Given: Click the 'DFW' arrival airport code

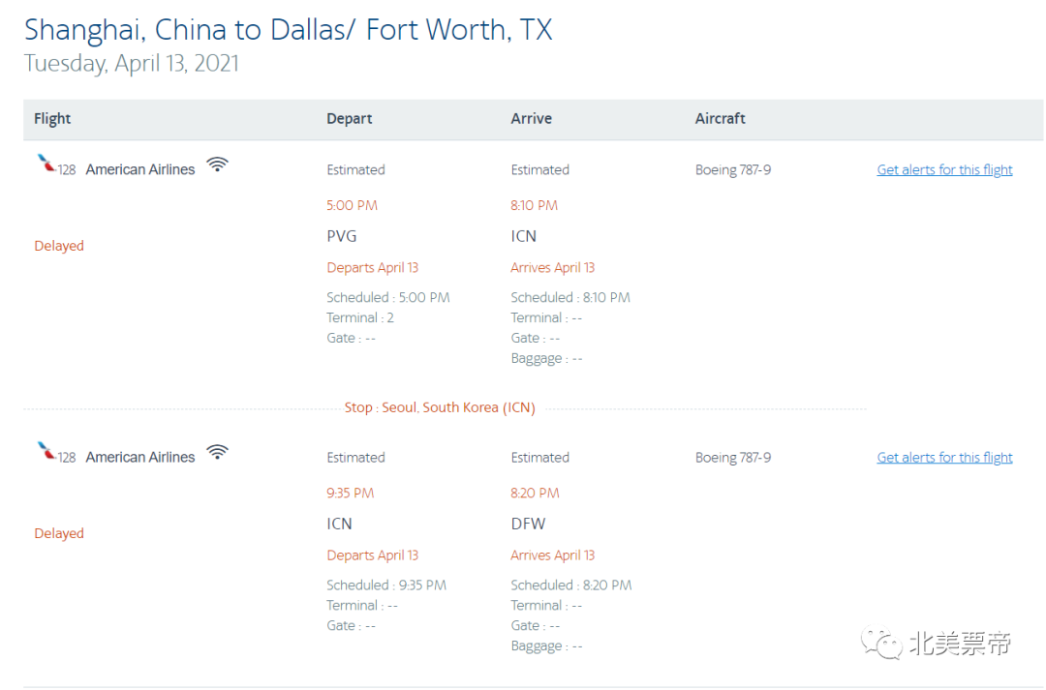Looking at the screenshot, I should point(529,524).
